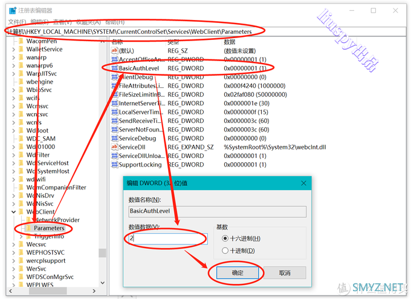This screenshot has width=411, height=299.
Task: Select the (默认) string value icon
Action: [114, 51]
